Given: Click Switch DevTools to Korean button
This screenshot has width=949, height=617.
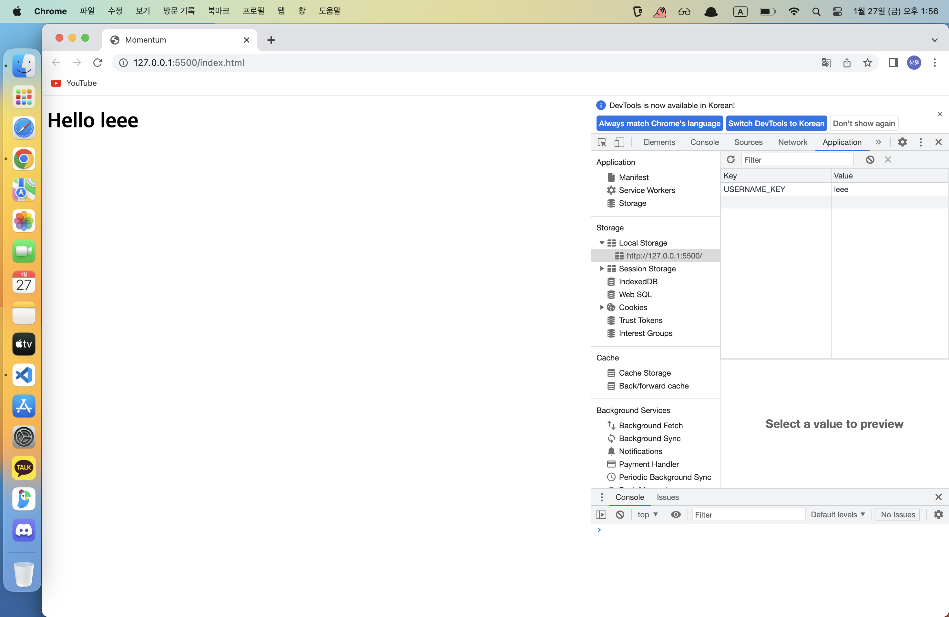Looking at the screenshot, I should pos(776,124).
